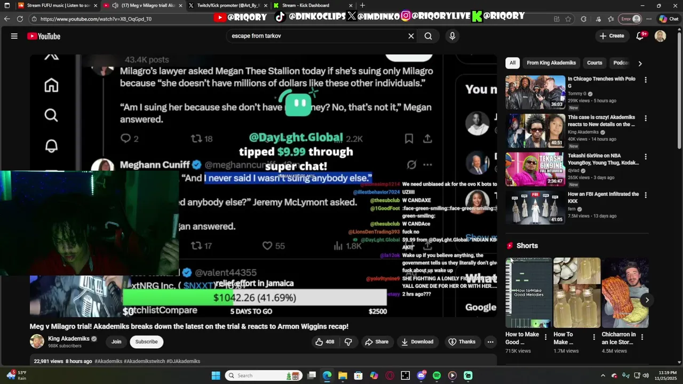
Task: Open Microsoft Store from the taskbar
Action: pos(359,375)
